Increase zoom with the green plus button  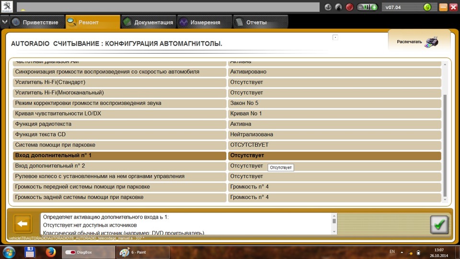pyautogui.click(x=374, y=7)
